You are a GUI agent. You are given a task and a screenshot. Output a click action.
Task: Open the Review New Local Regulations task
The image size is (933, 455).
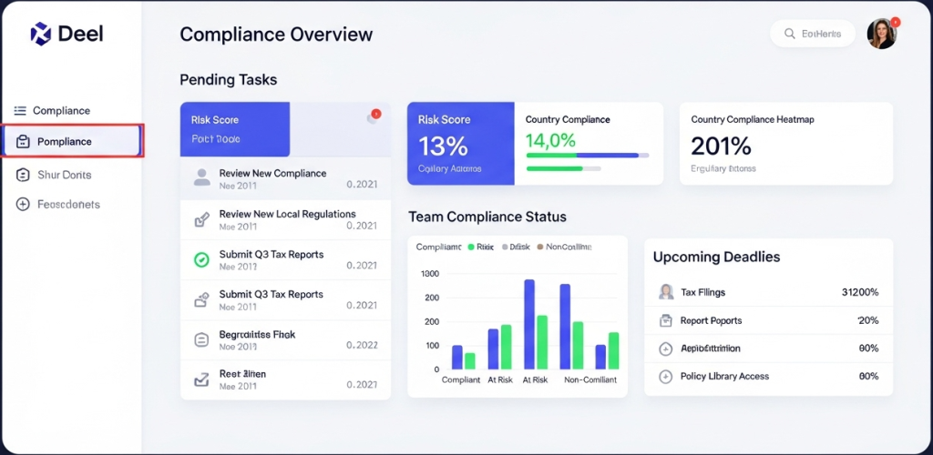click(x=287, y=215)
